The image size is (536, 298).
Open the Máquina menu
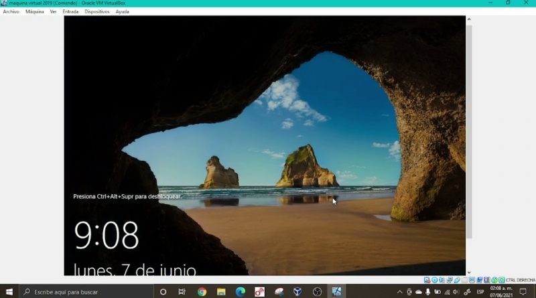[35, 11]
